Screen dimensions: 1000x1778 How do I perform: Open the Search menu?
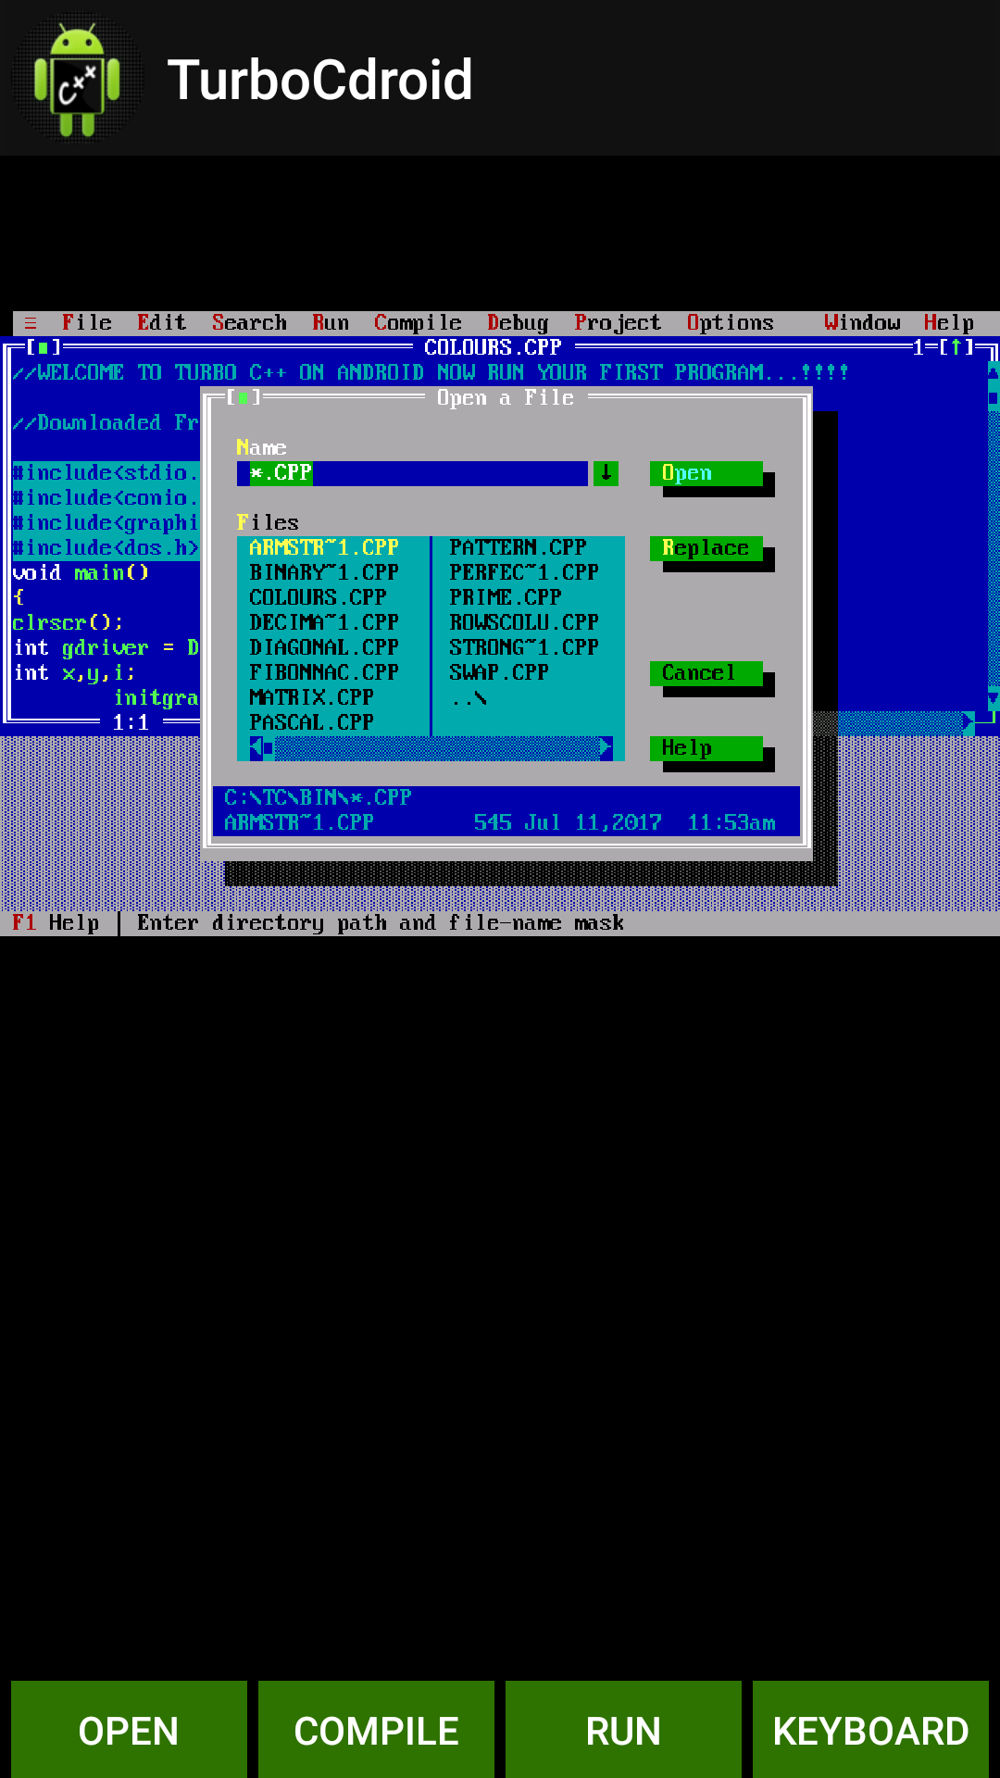pos(249,323)
